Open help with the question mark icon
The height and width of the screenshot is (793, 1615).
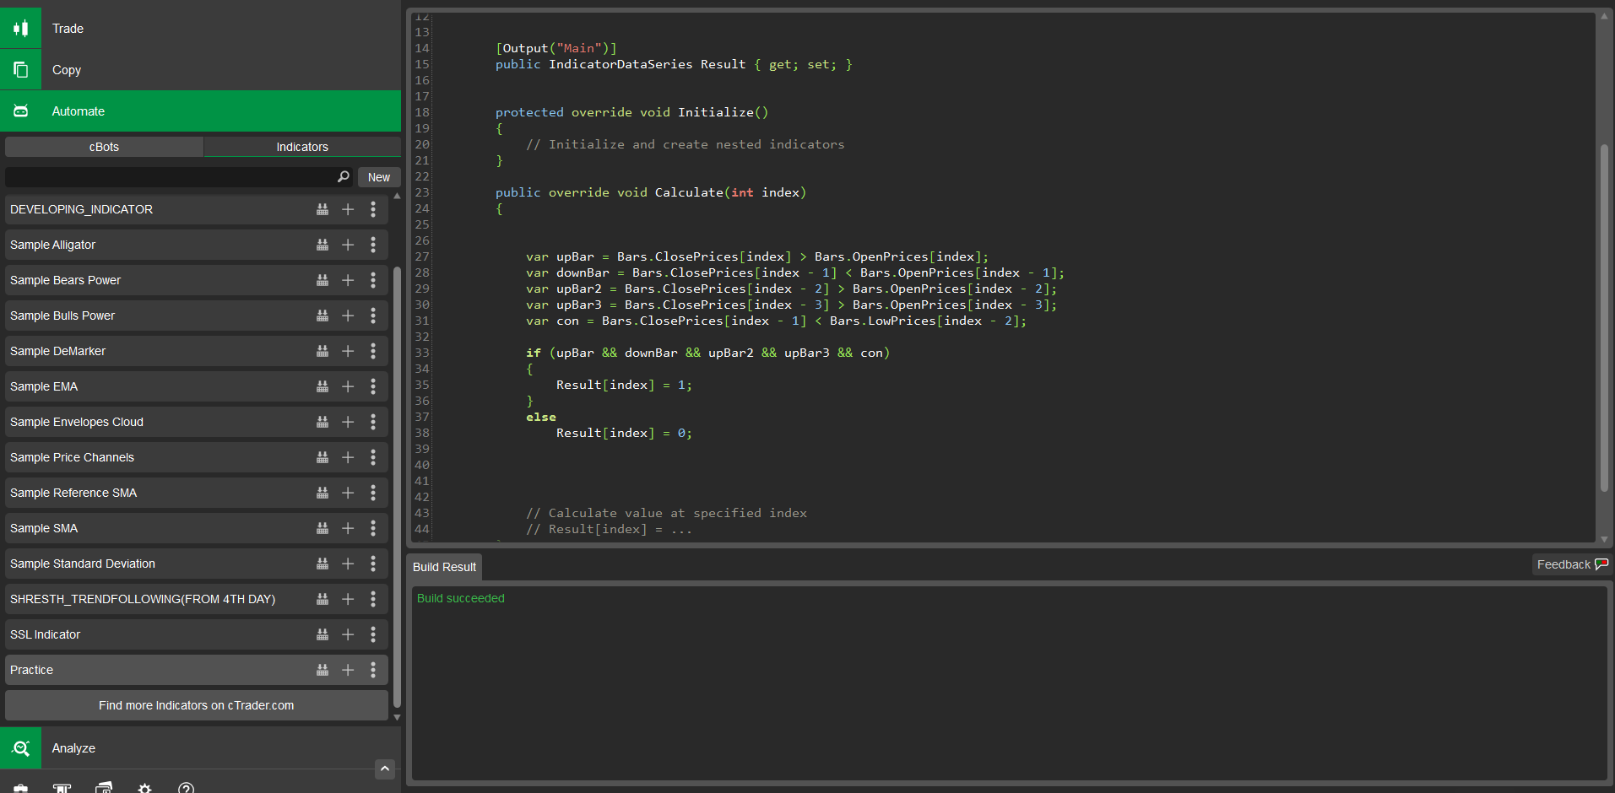click(x=187, y=788)
